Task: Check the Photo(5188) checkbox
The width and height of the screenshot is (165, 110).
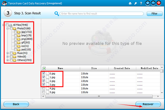Action: [11, 28]
